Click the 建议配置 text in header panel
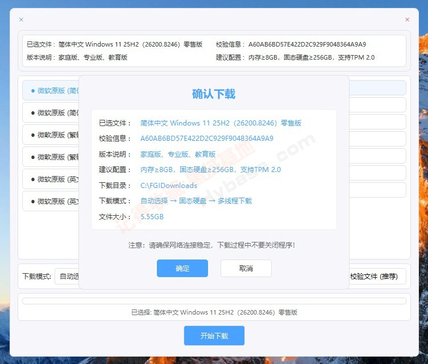 pyautogui.click(x=295, y=57)
